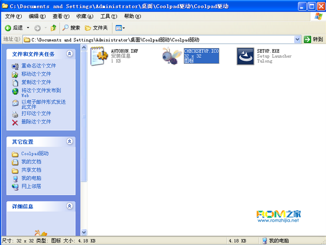
Task: Click the AUTORUN.INF file name
Action: pyautogui.click(x=124, y=51)
